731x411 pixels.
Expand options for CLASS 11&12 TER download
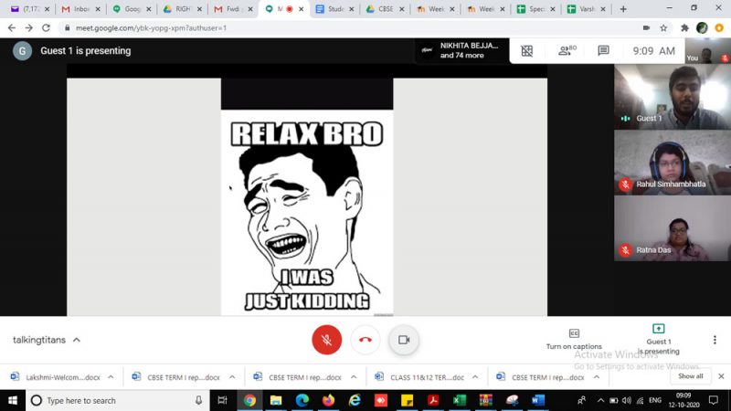475,377
